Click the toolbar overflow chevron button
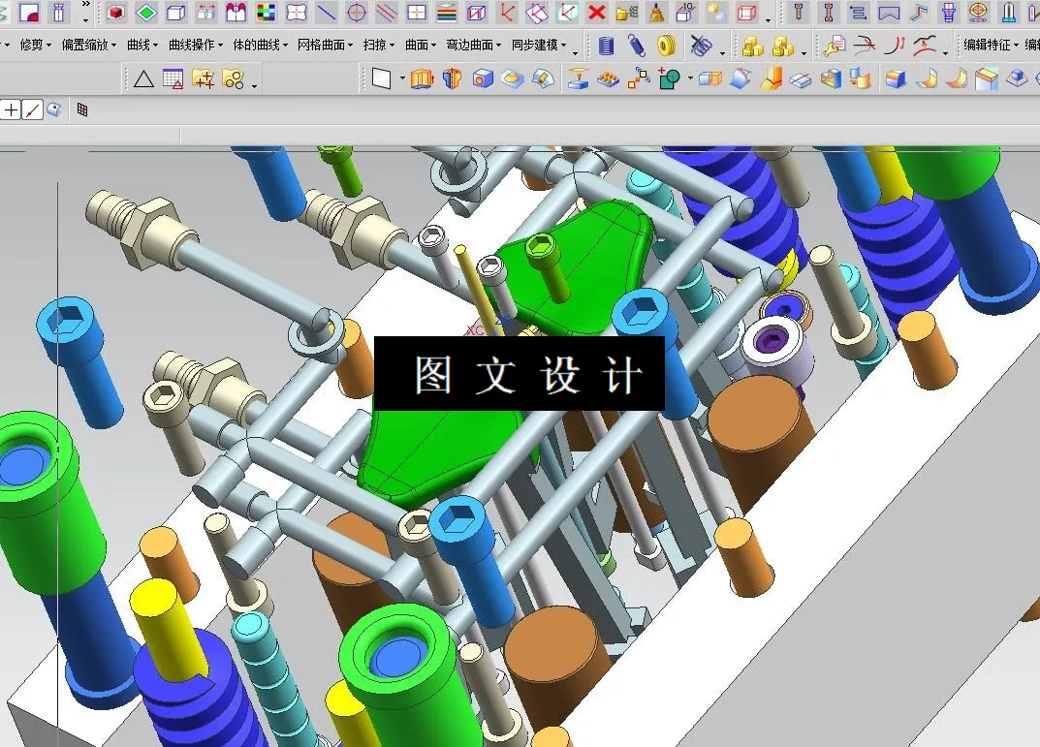 coord(85,6)
